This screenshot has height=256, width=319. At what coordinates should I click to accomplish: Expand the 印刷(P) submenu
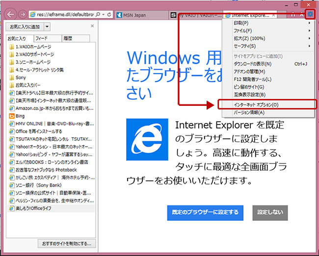(x=268, y=23)
